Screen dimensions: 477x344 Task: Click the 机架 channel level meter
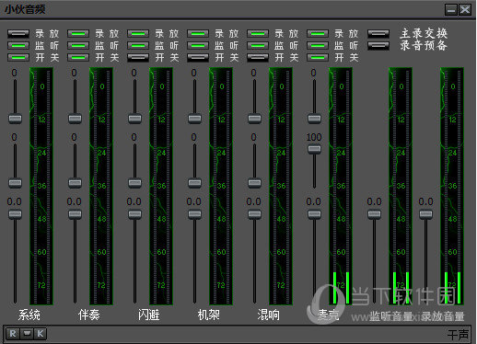point(221,186)
